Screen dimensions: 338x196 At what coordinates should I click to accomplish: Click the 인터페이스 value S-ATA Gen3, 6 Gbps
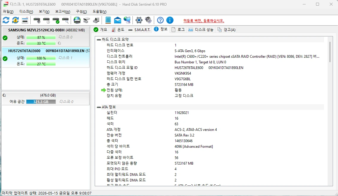coord(190,51)
